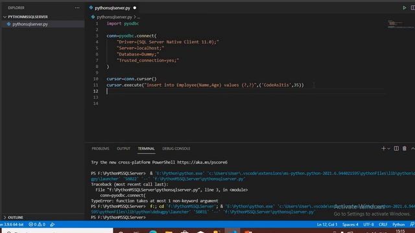Click the 'Server=localhost;' string
The width and height of the screenshot is (415, 233).
[140, 48]
